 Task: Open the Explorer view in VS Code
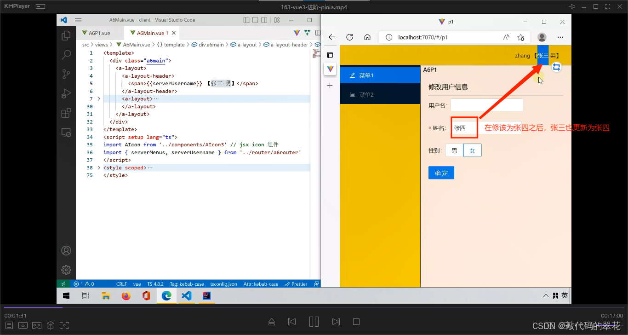[x=66, y=35]
